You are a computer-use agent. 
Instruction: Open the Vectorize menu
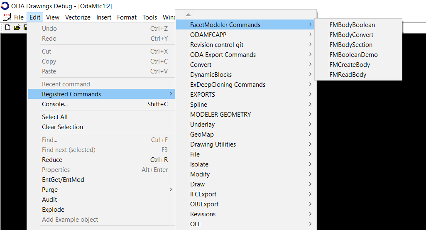[78, 17]
